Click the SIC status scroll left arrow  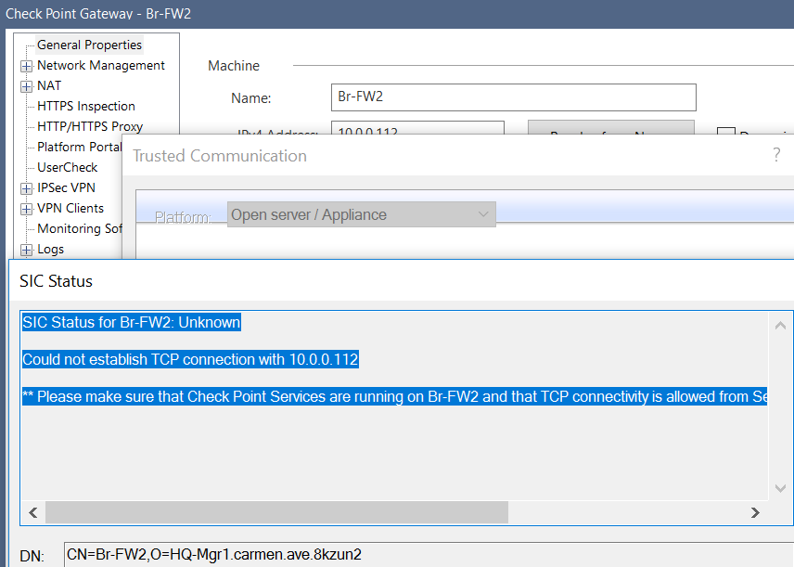pyautogui.click(x=33, y=513)
